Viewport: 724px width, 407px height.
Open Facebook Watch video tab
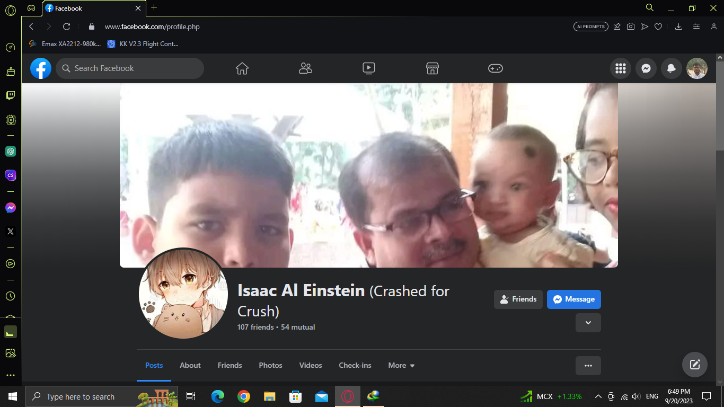pyautogui.click(x=369, y=68)
